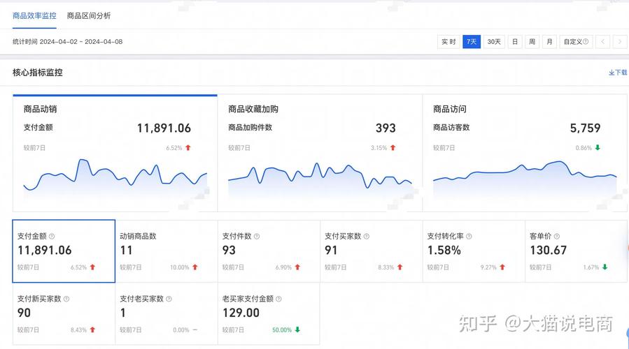Select the 动销商品数 metric tile
This screenshot has width=629, height=349.
point(167,251)
